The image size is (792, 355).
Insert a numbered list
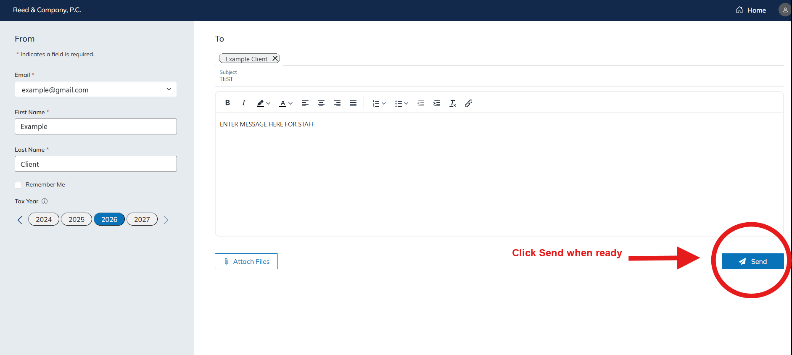[x=376, y=103]
